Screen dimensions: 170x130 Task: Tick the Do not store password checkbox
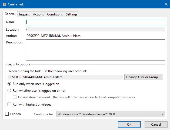[15, 97]
